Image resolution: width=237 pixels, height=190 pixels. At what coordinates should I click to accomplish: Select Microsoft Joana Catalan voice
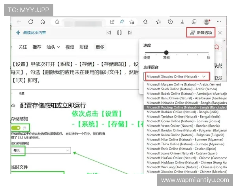click(x=185, y=153)
